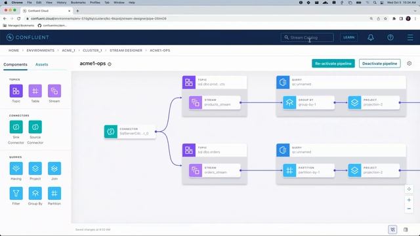The image size is (420, 236).
Task: Select the top topic header node
Action: click(215, 82)
